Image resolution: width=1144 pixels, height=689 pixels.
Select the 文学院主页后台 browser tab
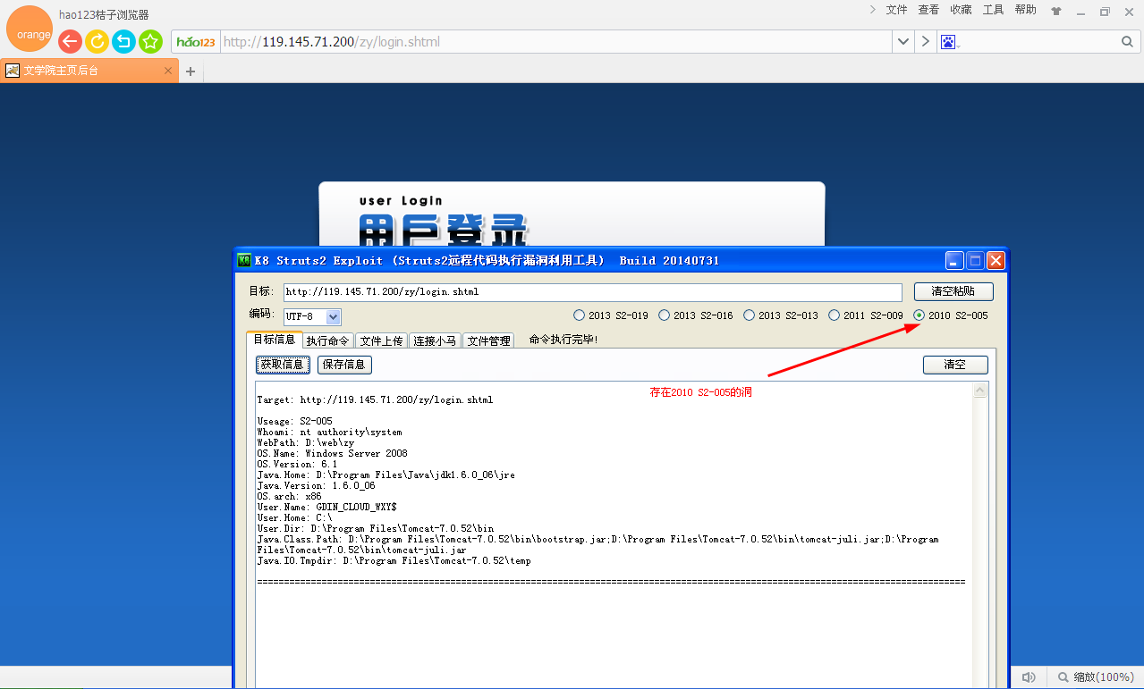click(88, 71)
